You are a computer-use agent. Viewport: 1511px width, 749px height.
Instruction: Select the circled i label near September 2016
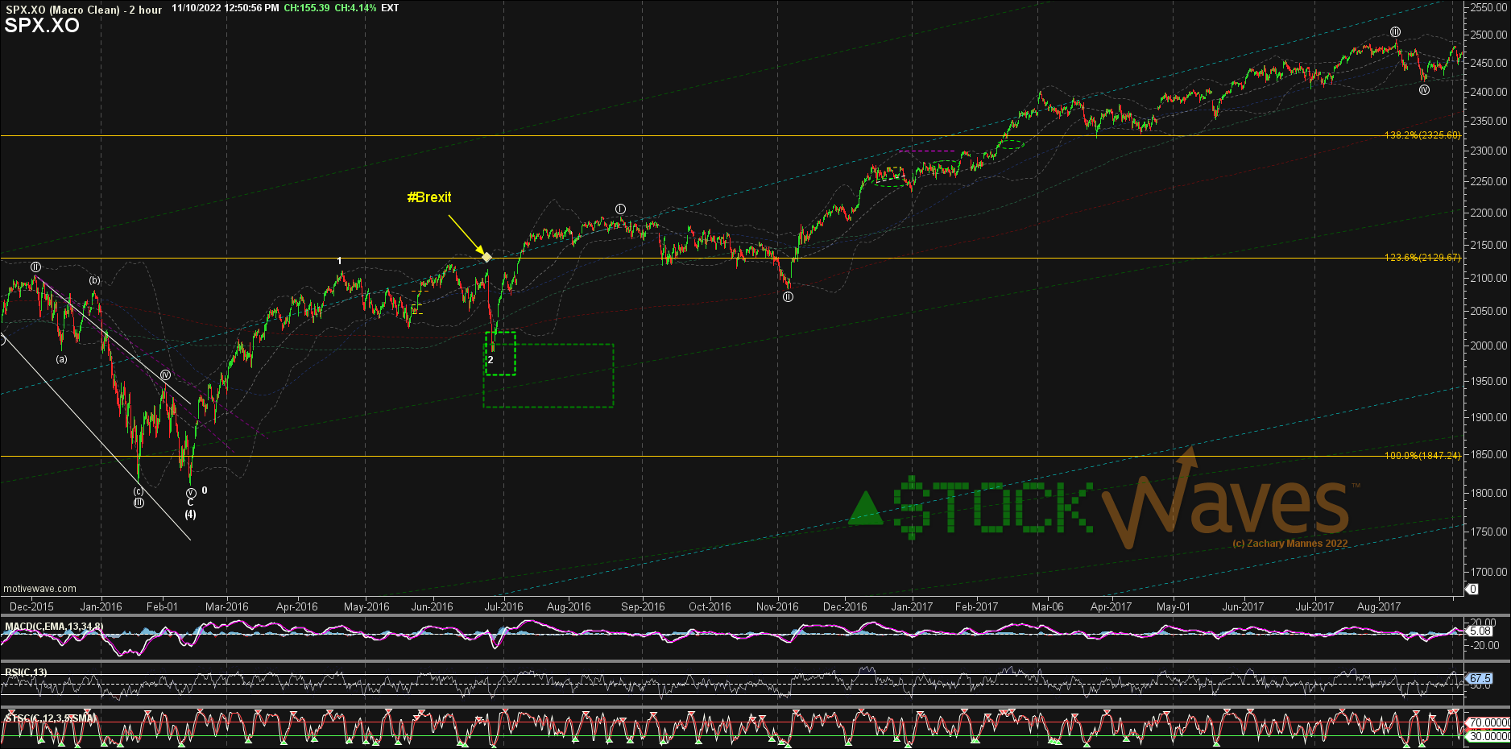(x=620, y=209)
